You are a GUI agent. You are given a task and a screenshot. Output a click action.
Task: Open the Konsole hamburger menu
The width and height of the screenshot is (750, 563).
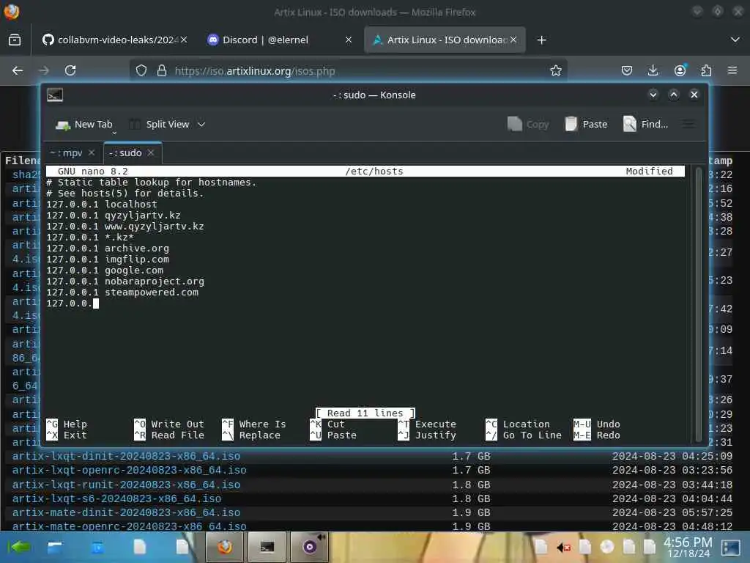pos(688,125)
